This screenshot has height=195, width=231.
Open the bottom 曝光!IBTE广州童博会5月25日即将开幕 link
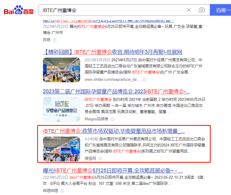coord(113,171)
